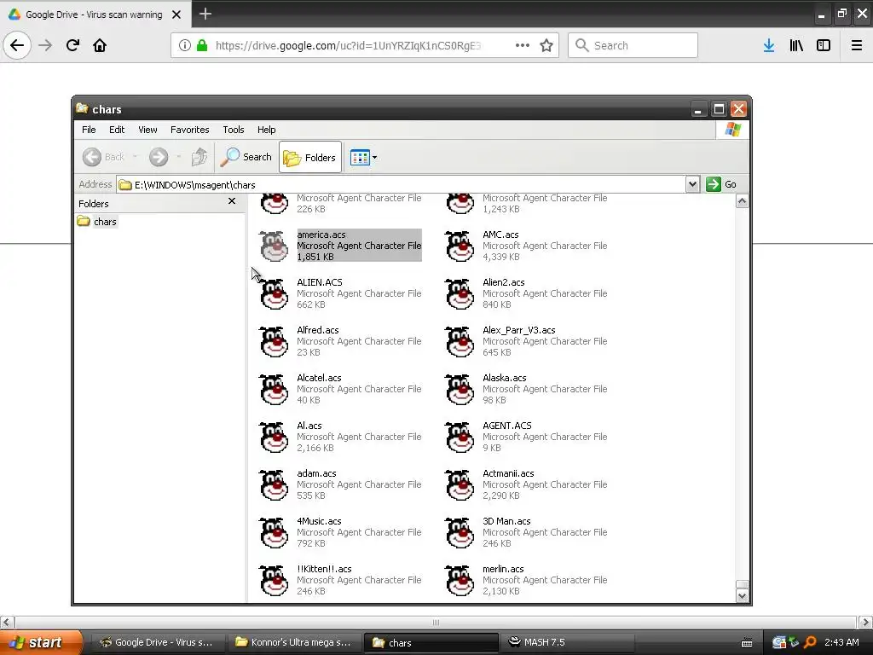Click browser horizontal scrollbar right arrow
Screen dimensions: 873x655
tap(865, 622)
